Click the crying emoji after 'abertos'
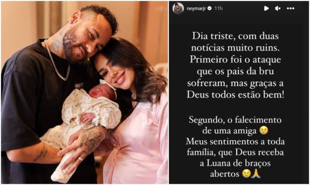Viewport: 310px width, 185px height. click(x=246, y=173)
